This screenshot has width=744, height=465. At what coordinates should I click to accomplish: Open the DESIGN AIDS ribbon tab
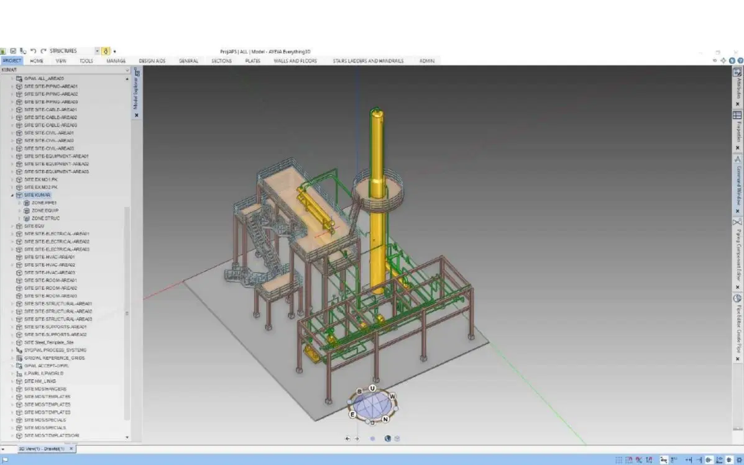pyautogui.click(x=152, y=61)
